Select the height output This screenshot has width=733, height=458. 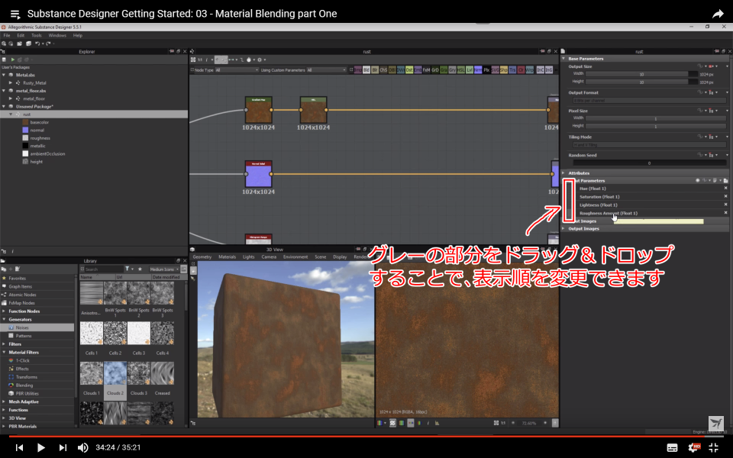click(36, 162)
